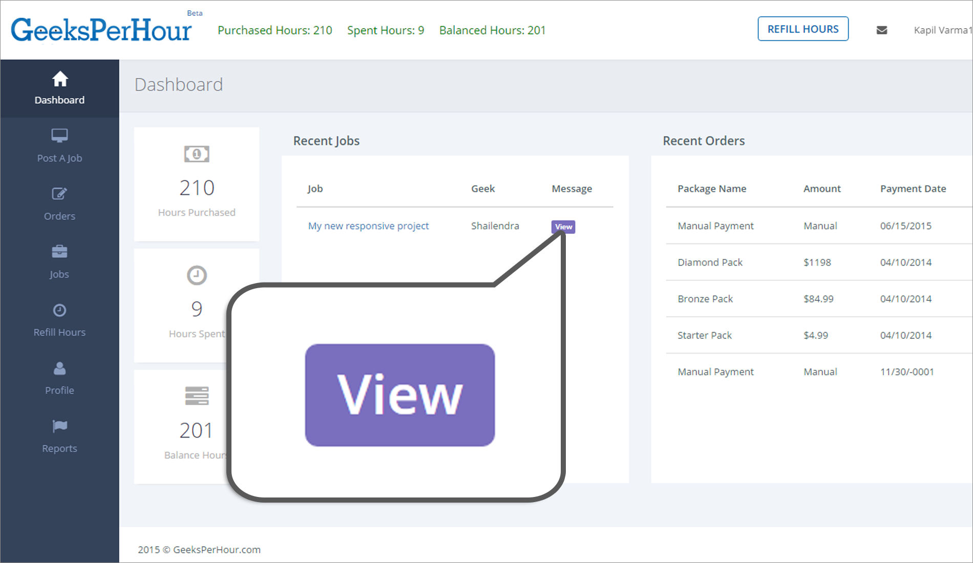Viewport: 973px width, 563px height.
Task: Click the GeeksPerHour logo
Action: [x=101, y=30]
